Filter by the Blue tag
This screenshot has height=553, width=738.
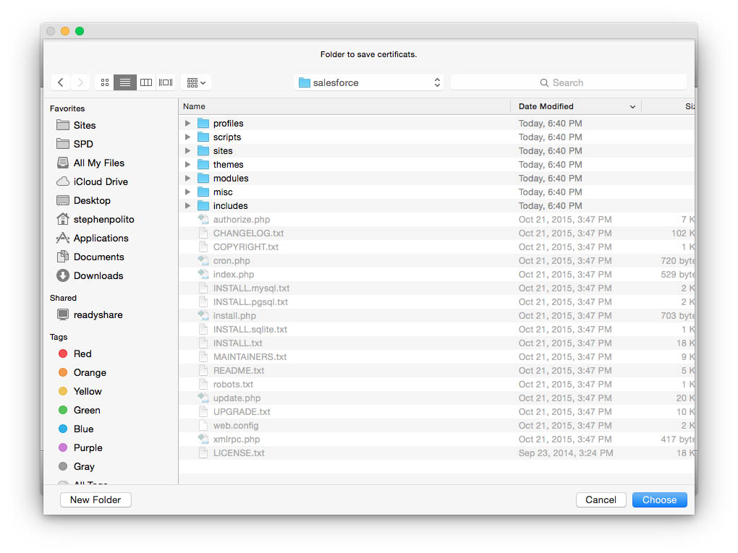[83, 429]
